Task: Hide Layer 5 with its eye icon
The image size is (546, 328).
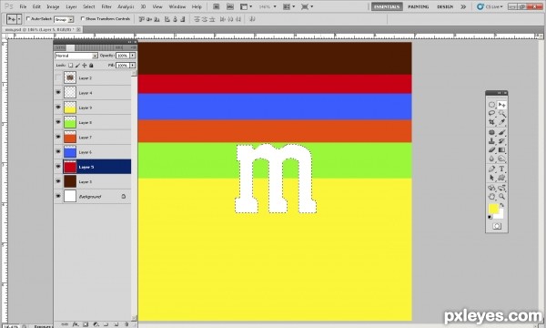Action: click(58, 167)
